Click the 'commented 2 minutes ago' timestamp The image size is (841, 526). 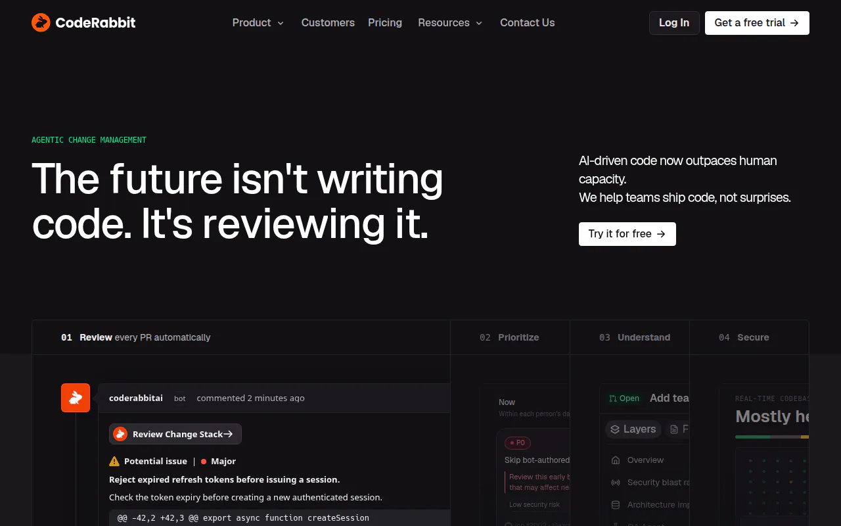coord(251,398)
